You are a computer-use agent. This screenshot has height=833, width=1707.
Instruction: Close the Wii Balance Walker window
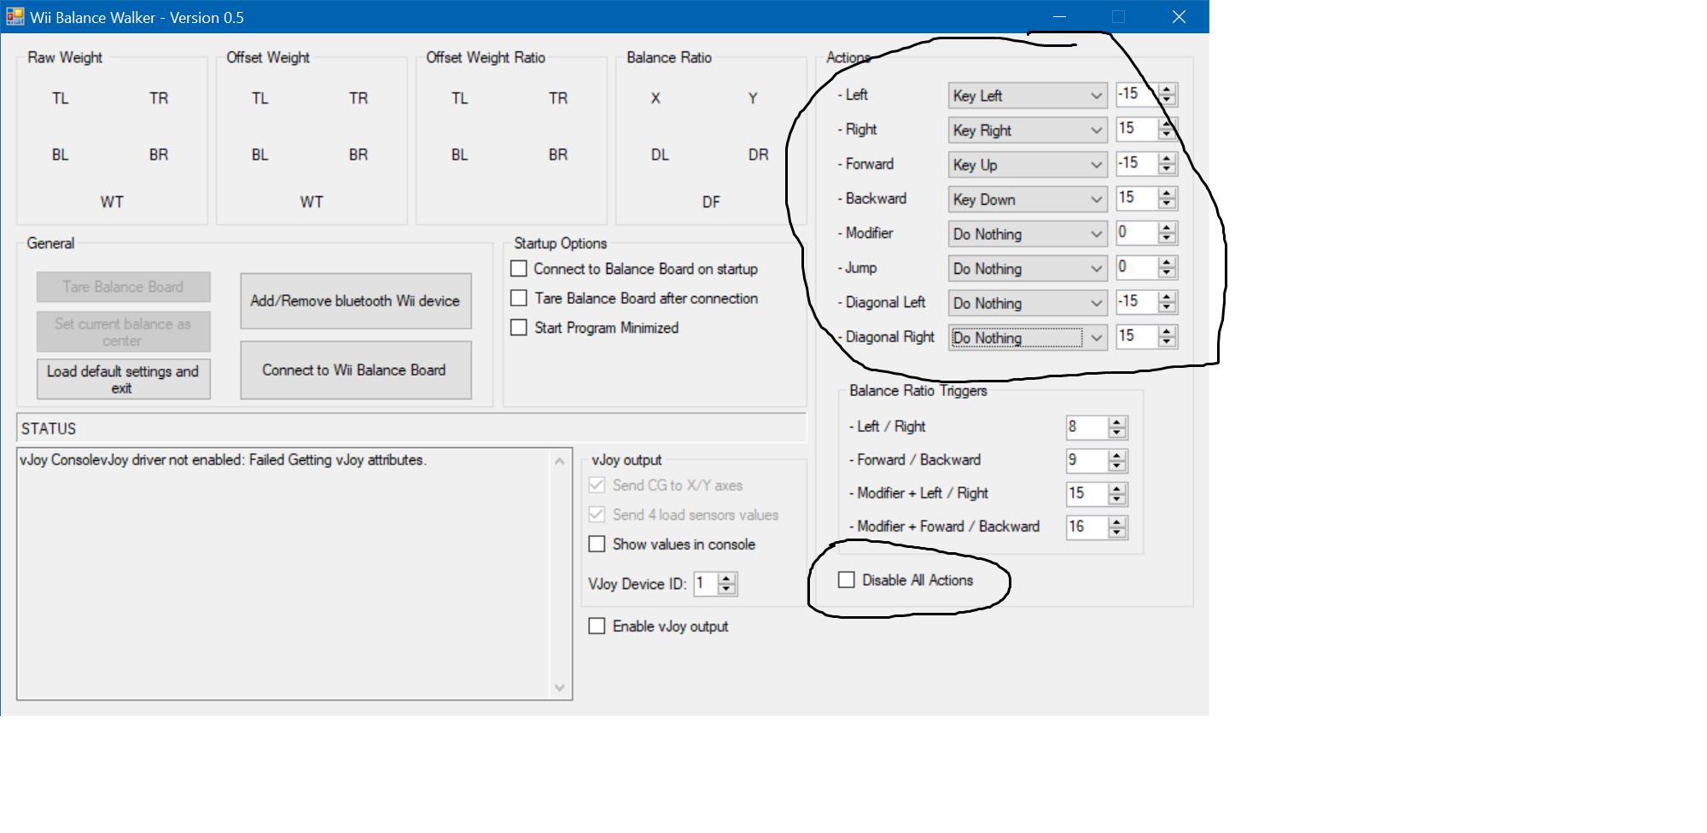tap(1179, 17)
